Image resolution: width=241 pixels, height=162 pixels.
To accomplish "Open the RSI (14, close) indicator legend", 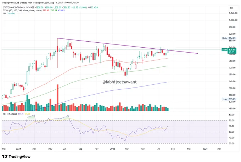I will [x=10, y=114].
